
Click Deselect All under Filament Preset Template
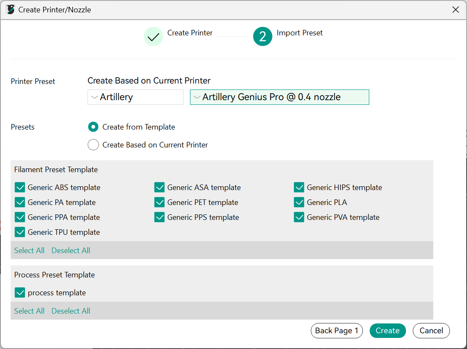click(71, 250)
